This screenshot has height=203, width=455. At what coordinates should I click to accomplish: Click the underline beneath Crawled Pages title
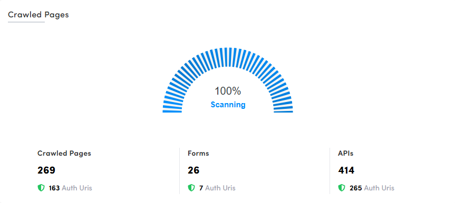[26, 22]
